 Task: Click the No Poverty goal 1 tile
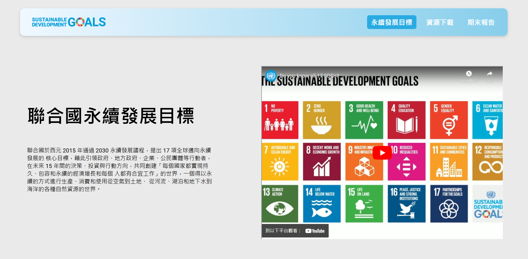click(280, 120)
